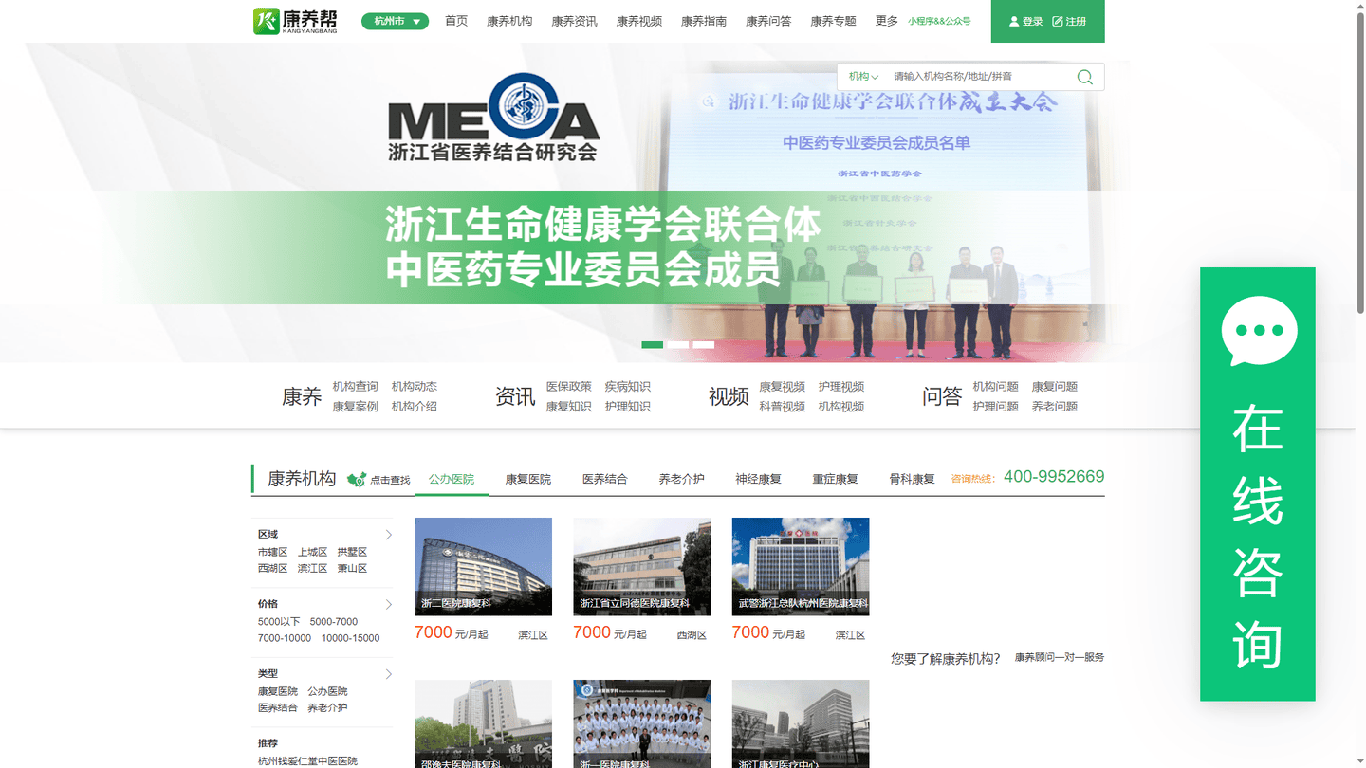Click the 康复问题 link
Viewport: 1366px width, 768px height.
1055,387
